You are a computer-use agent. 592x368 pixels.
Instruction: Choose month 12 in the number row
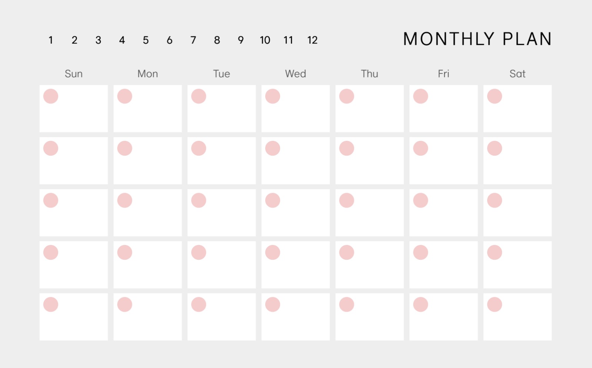[312, 40]
